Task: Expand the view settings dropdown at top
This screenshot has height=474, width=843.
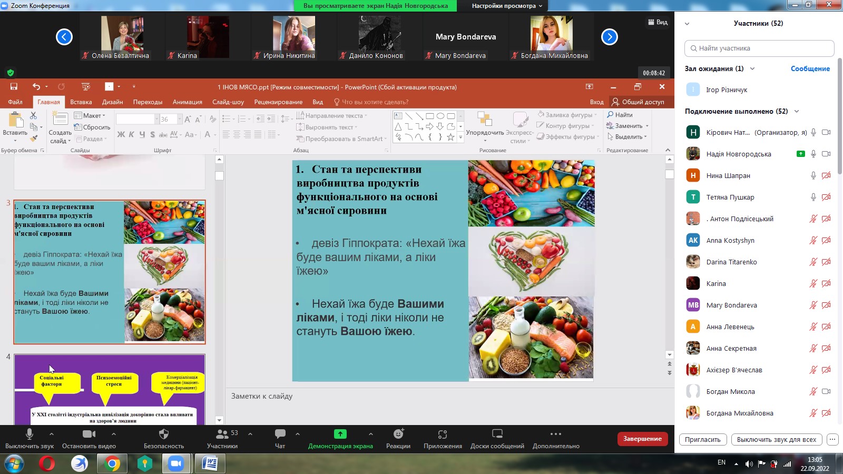Action: click(507, 6)
